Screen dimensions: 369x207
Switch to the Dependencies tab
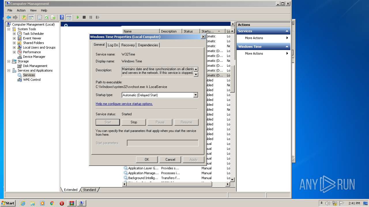tap(148, 45)
